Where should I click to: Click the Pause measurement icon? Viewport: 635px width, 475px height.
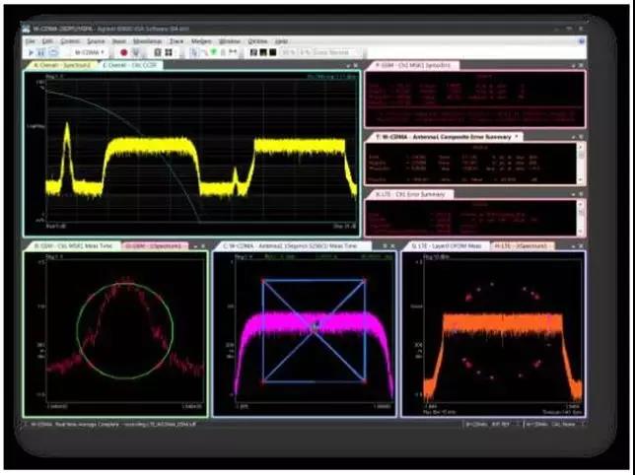click(39, 52)
